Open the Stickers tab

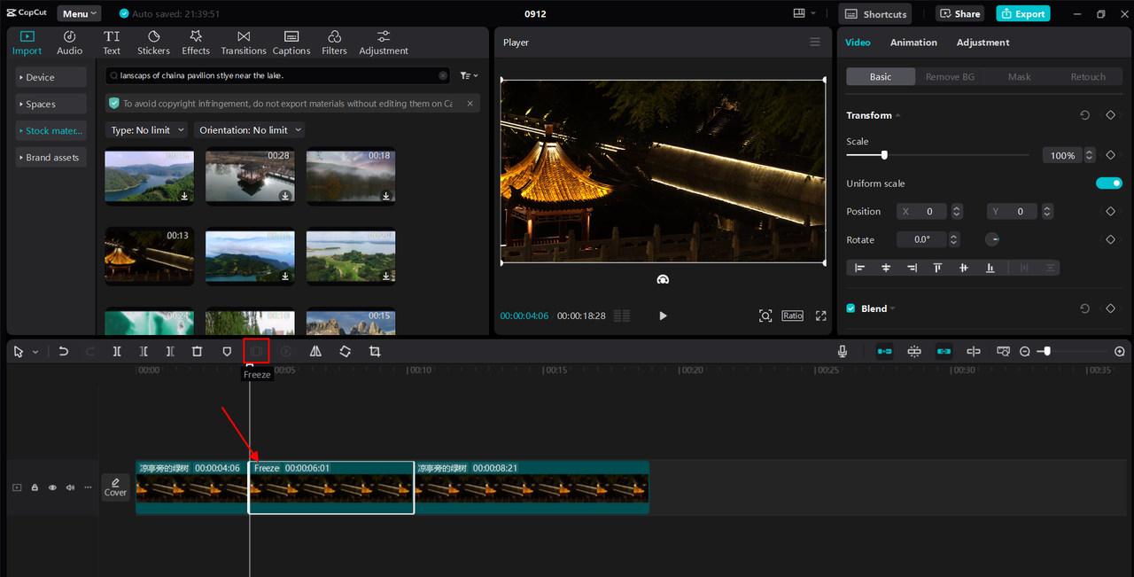(x=153, y=43)
